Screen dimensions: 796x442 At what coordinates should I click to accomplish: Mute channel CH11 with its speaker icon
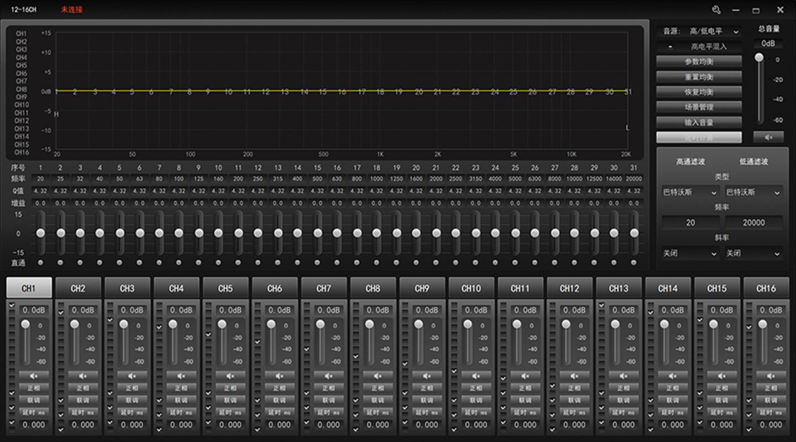pos(525,376)
